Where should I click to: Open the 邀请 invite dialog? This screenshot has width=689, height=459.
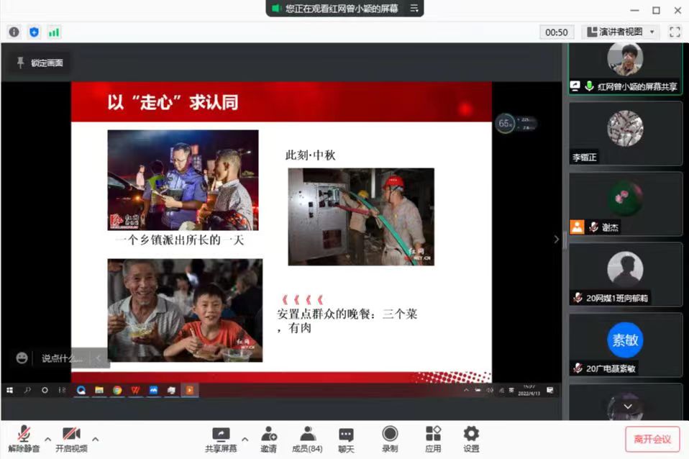click(x=268, y=437)
